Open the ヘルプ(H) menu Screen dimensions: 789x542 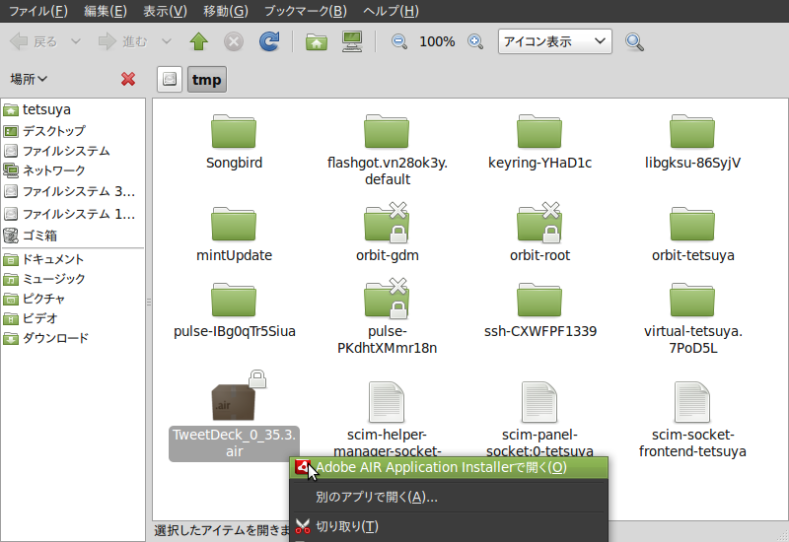point(391,11)
